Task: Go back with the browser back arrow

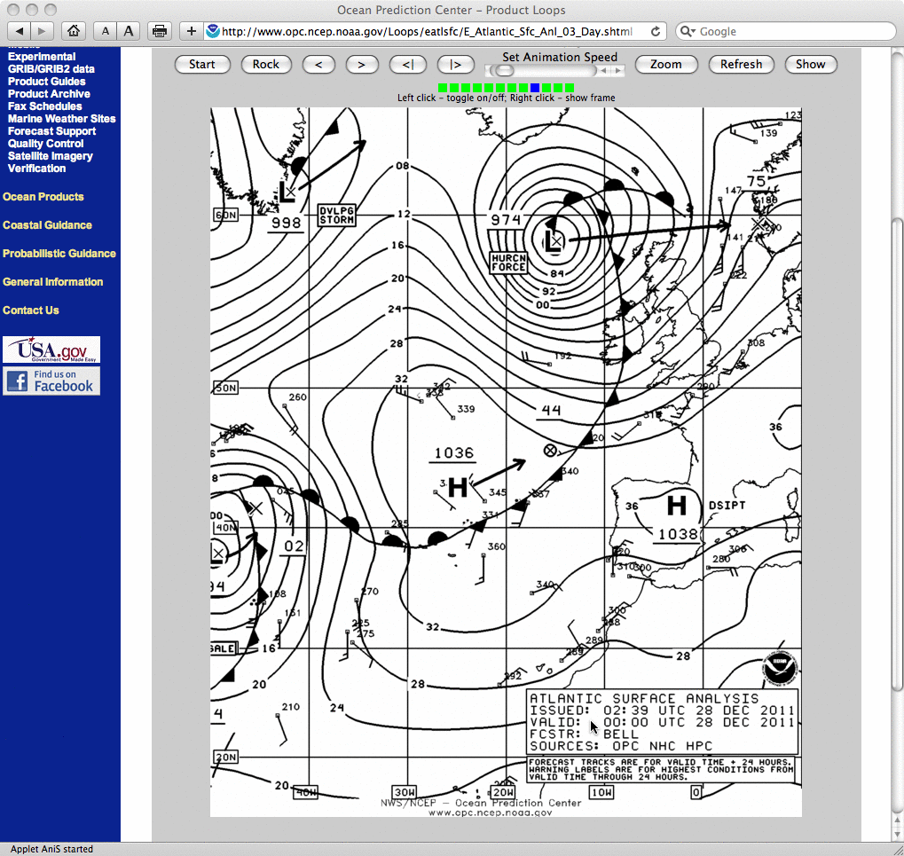Action: (19, 31)
